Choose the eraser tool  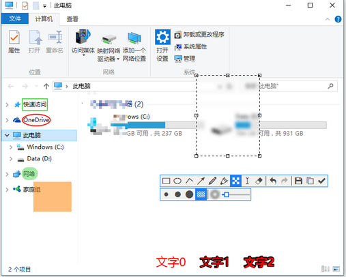[259, 181]
